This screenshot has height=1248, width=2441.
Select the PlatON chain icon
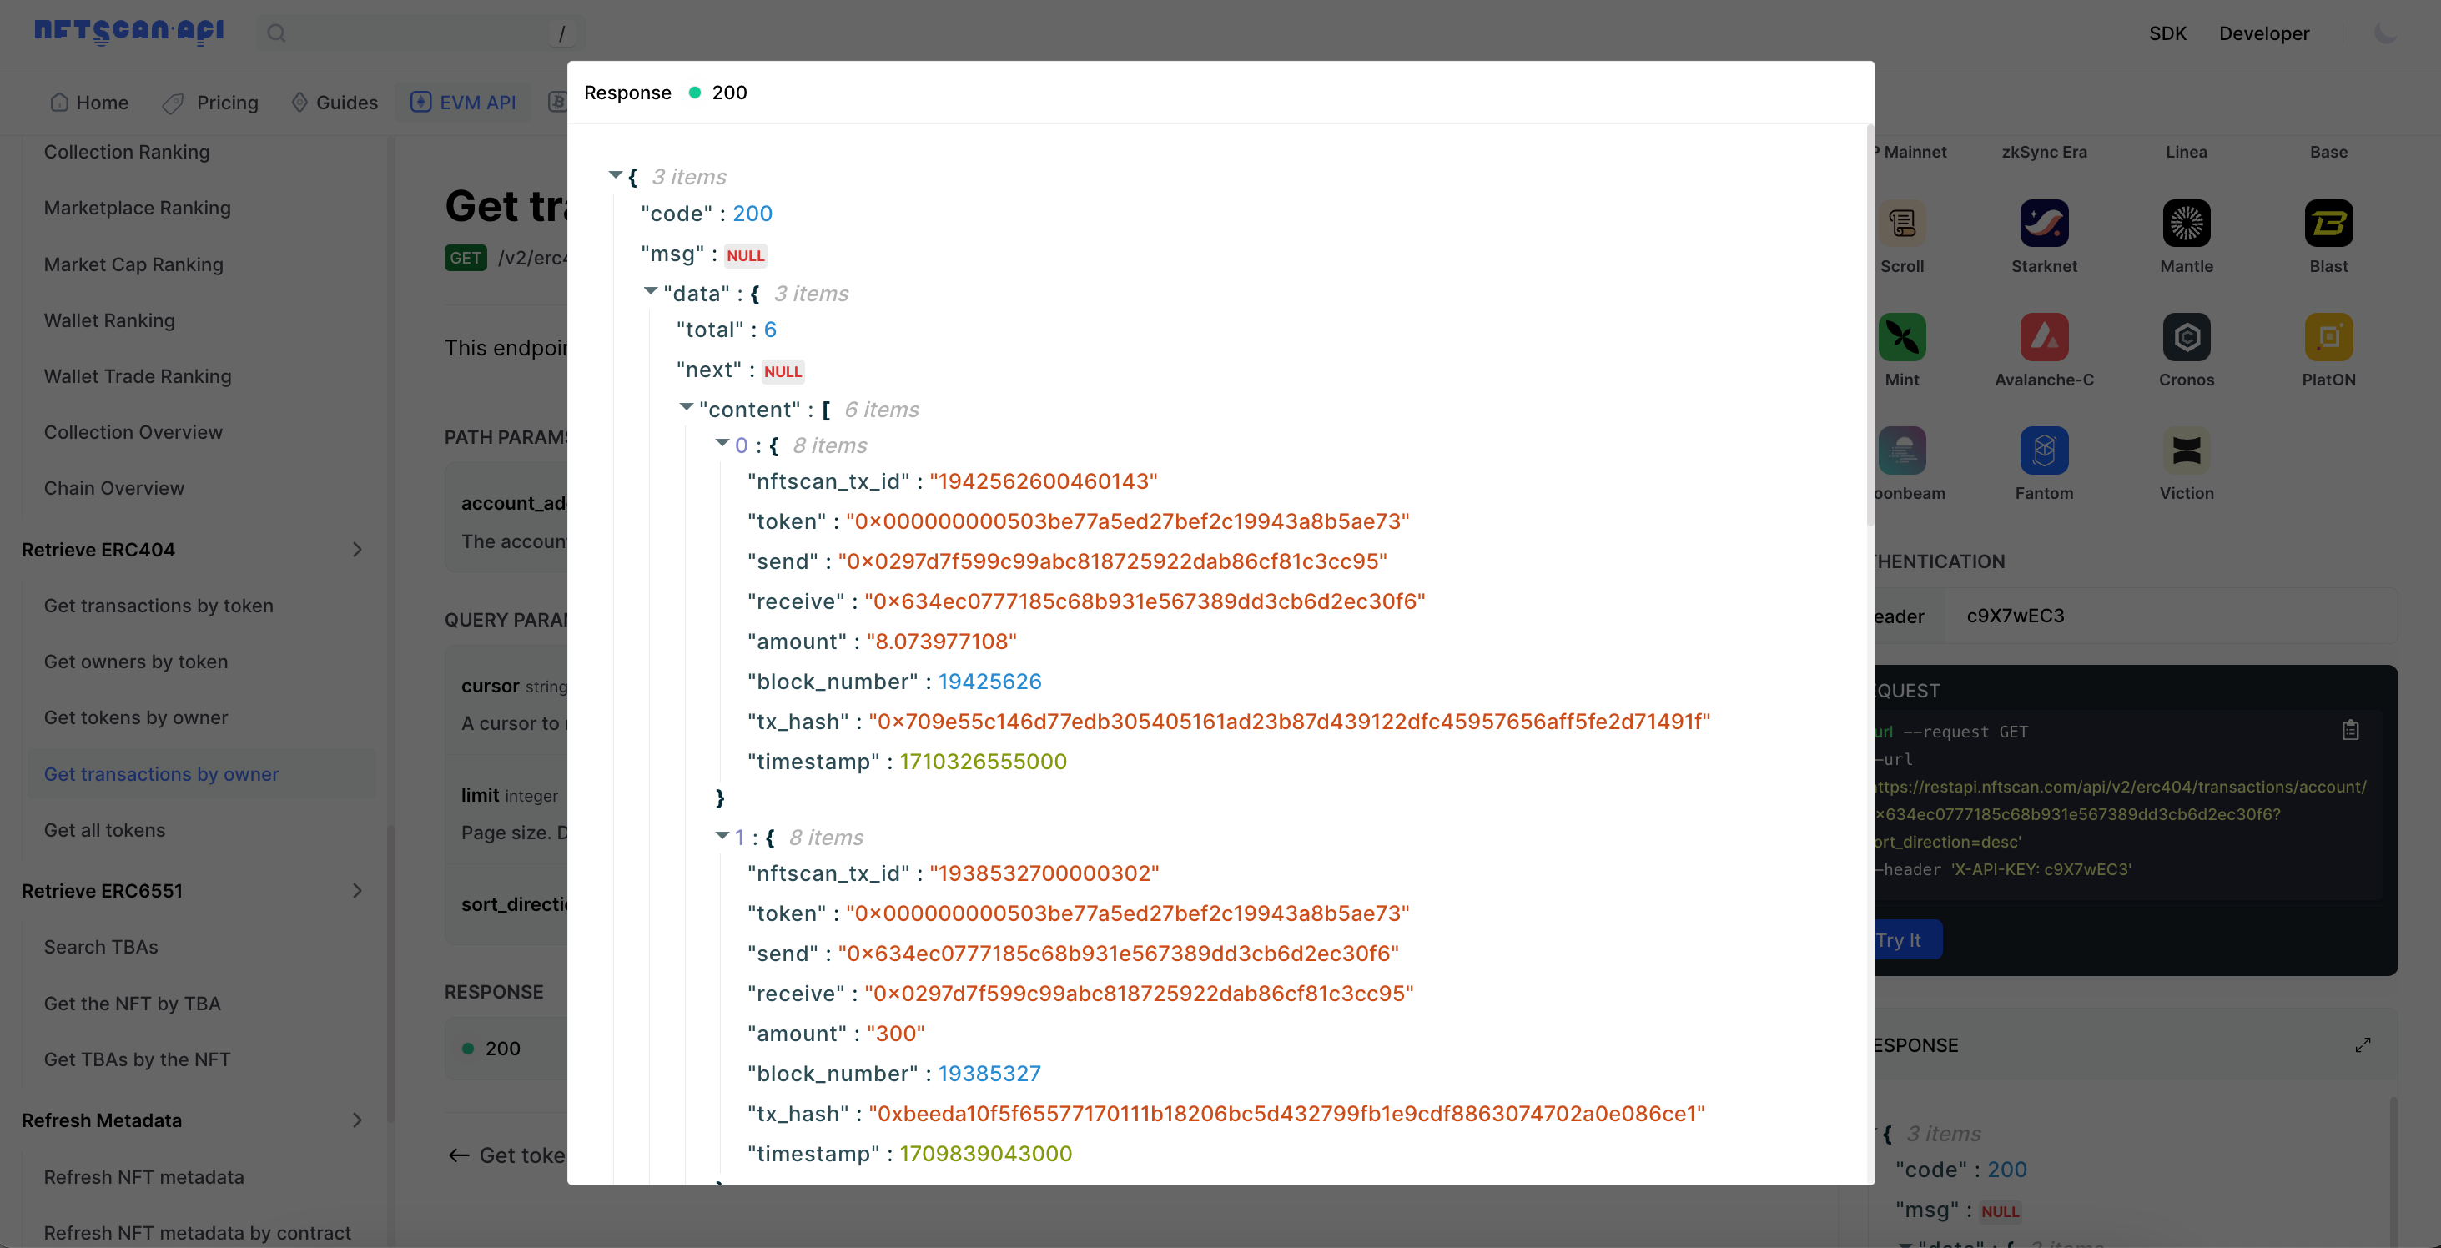[x=2328, y=336]
